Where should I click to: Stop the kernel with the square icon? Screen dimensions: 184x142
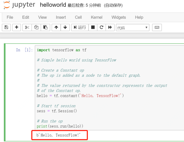tap(93, 28)
